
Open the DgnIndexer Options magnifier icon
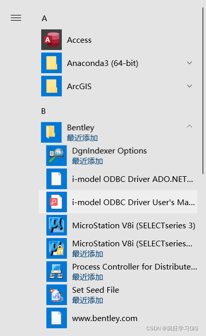(57, 156)
